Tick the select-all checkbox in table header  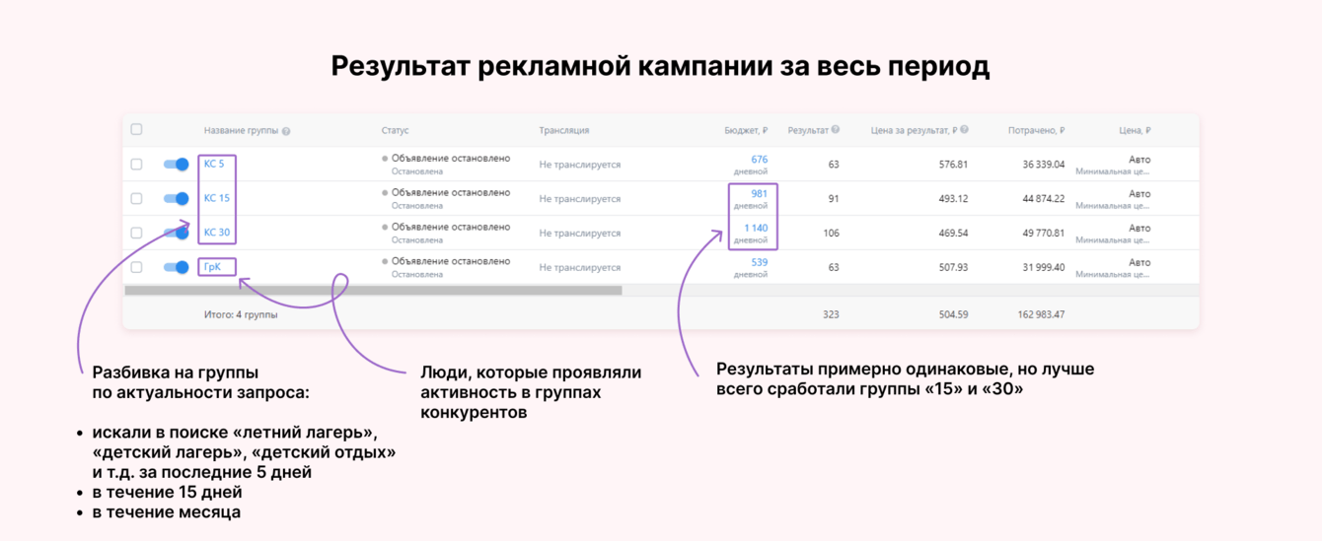click(x=136, y=130)
